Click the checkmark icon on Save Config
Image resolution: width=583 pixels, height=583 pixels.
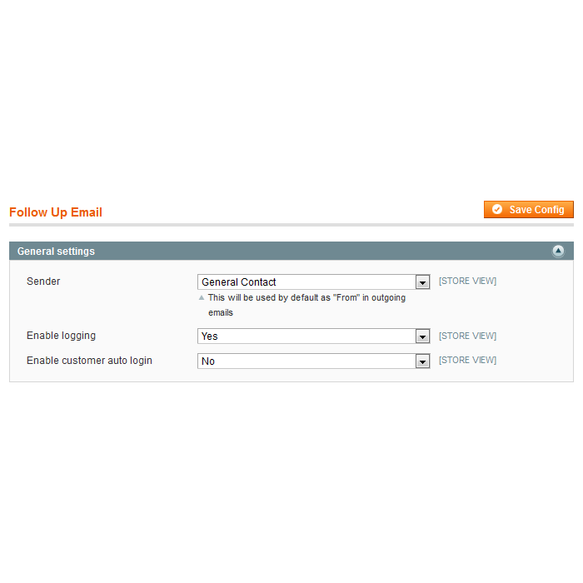497,210
